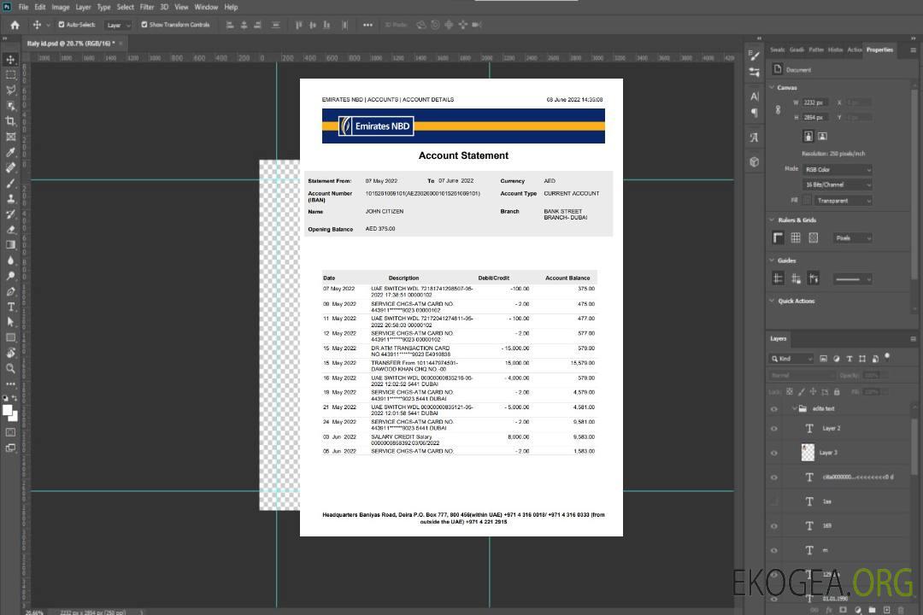Screen dimensions: 923x615
Task: Open the File menu
Action: coord(24,7)
